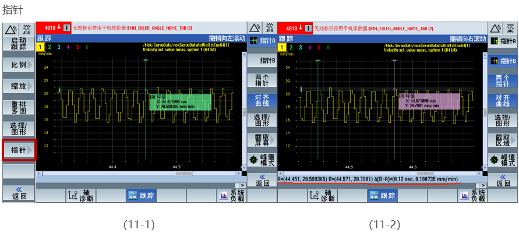Viewport: 519px width, 233px height.
Task: Click 启动跟踪 softkey
Action: [x=19, y=44]
